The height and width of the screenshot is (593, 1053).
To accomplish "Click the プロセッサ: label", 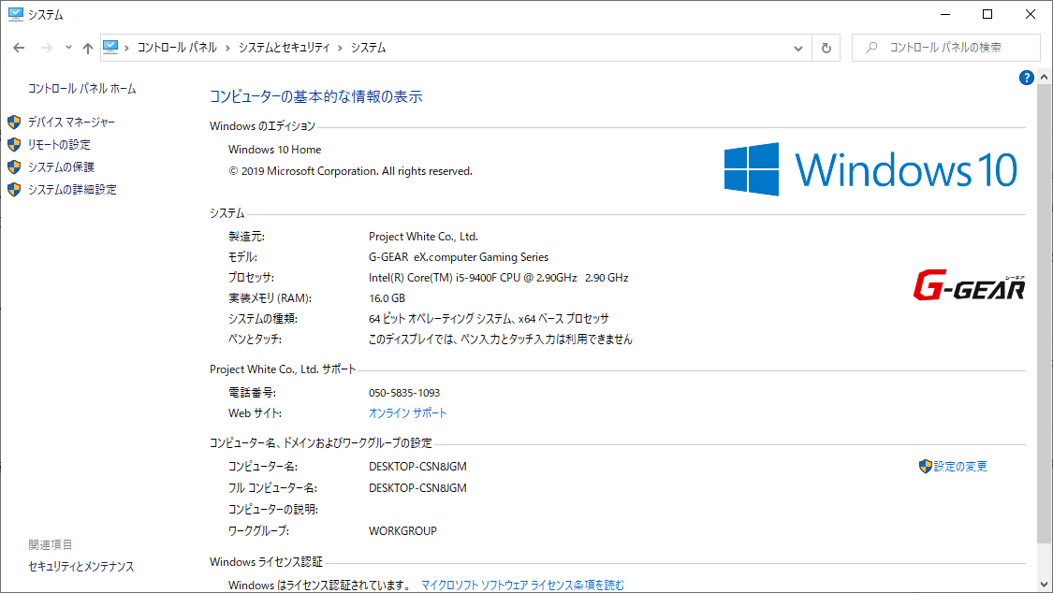I will [x=251, y=278].
